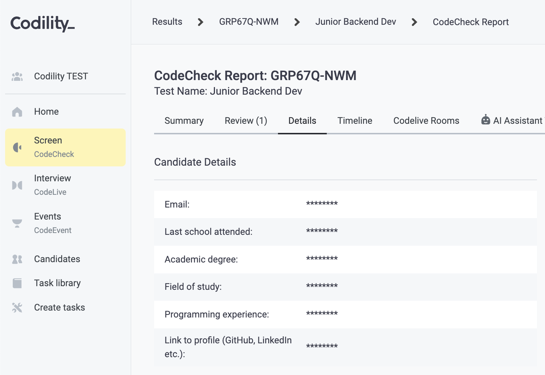Open Interview section in sidebar
Viewport: 545px width, 375px height.
[52, 178]
